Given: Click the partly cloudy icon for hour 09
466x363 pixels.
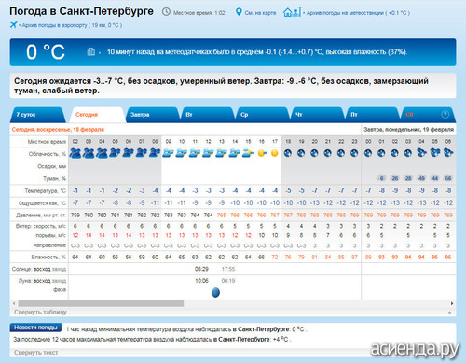Looking at the screenshot, I should [168, 153].
